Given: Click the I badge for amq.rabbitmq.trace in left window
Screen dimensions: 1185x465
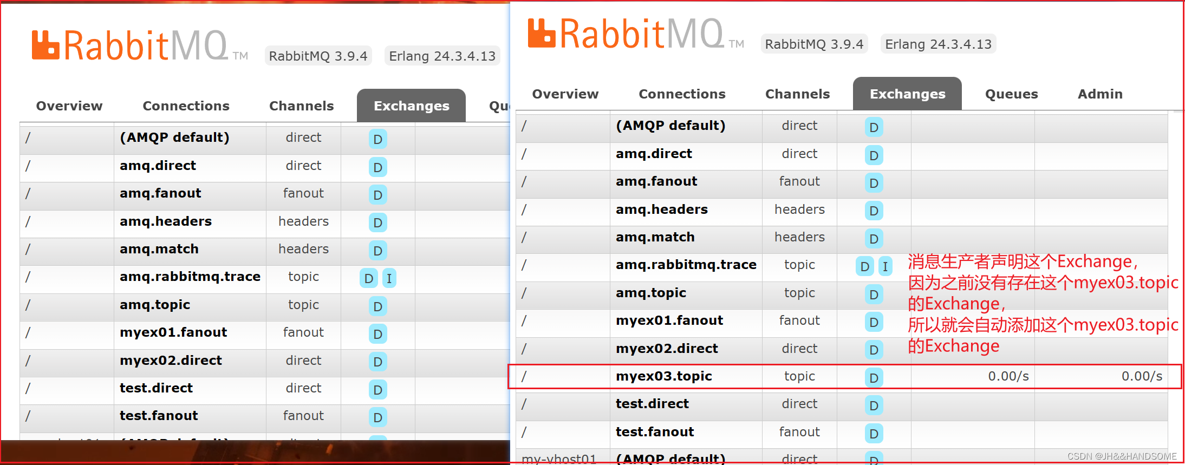Looking at the screenshot, I should click(x=389, y=278).
